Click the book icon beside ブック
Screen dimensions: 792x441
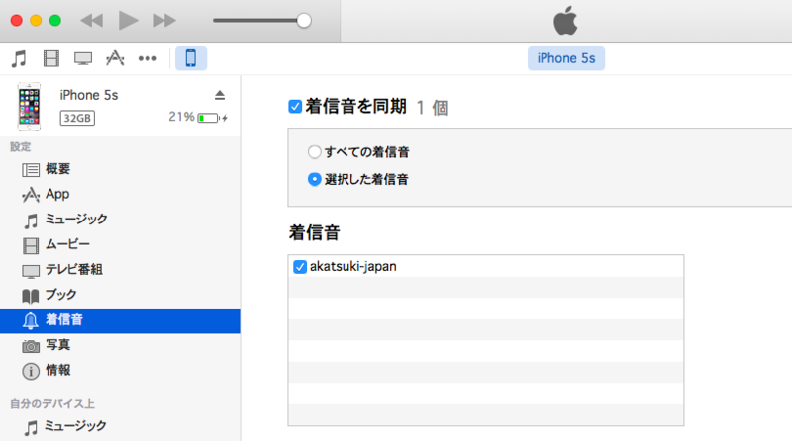31,297
